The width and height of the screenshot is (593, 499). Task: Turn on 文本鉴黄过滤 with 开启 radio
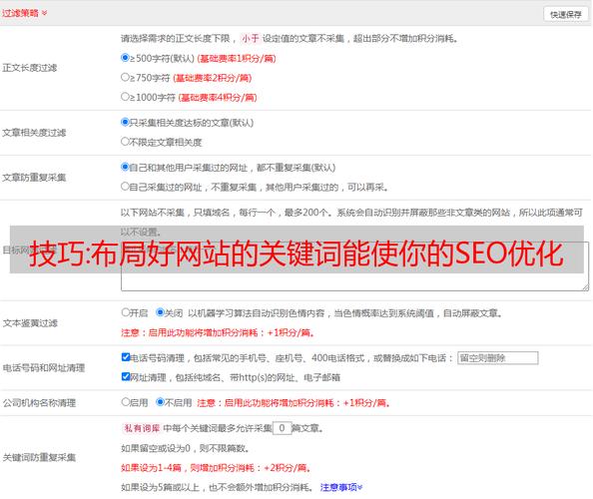click(126, 312)
